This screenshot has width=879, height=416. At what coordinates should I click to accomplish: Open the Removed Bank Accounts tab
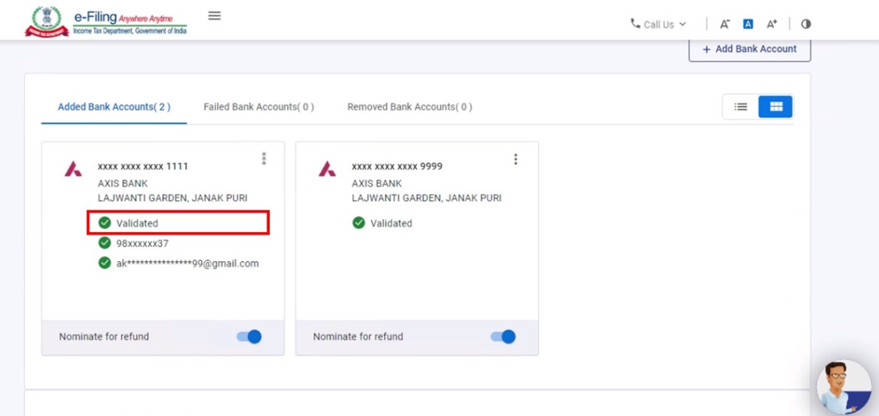410,107
